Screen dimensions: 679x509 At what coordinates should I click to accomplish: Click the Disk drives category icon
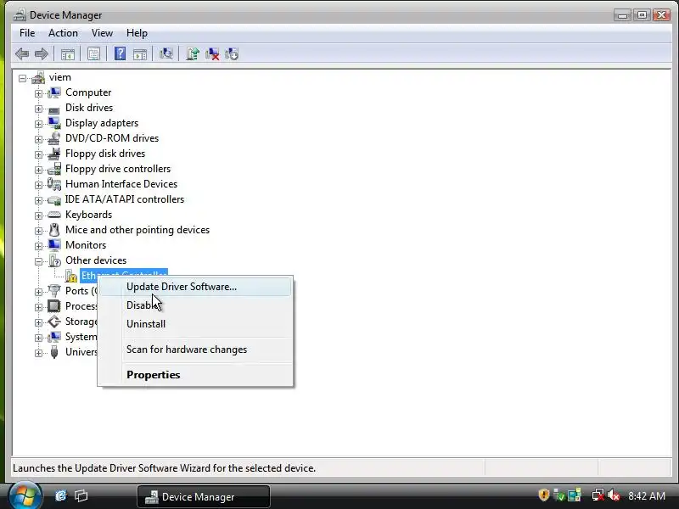pos(54,109)
